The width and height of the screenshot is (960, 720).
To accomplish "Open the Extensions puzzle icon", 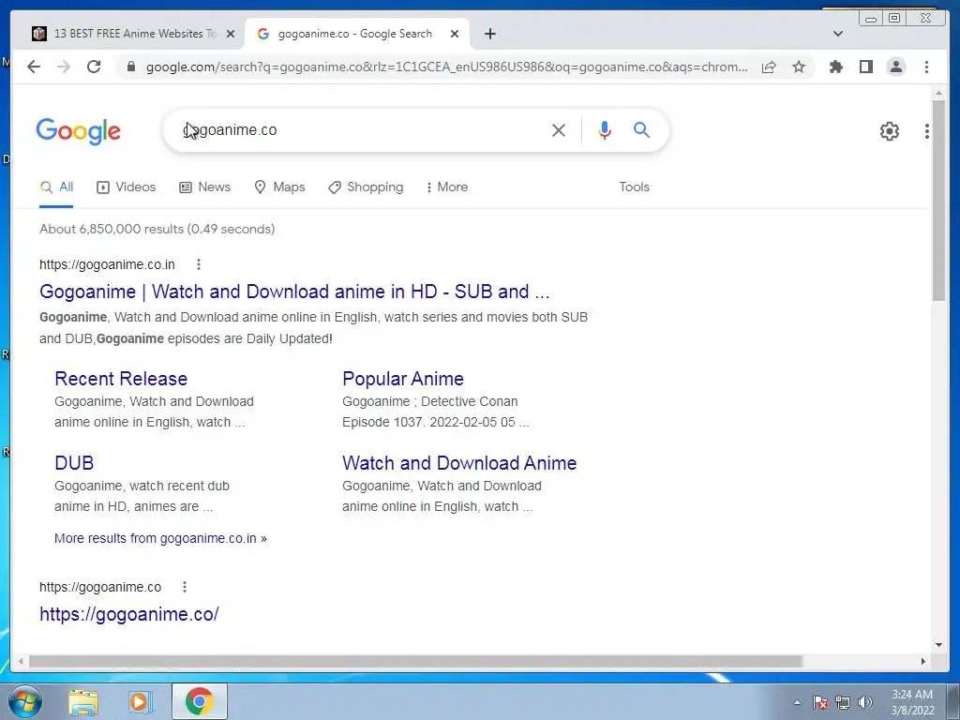I will [835, 67].
